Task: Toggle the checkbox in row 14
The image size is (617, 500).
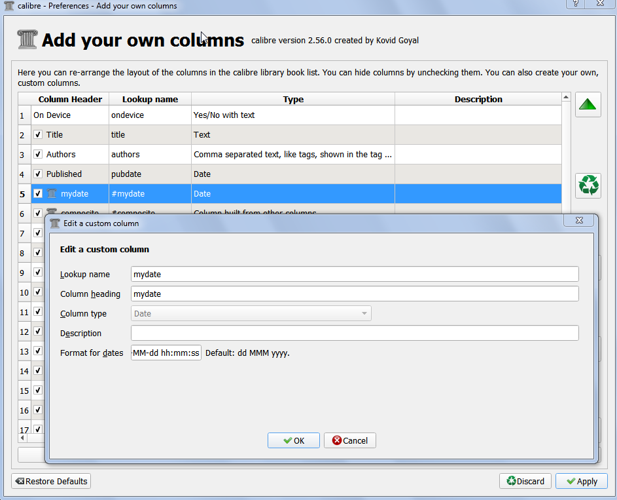Action: 38,370
